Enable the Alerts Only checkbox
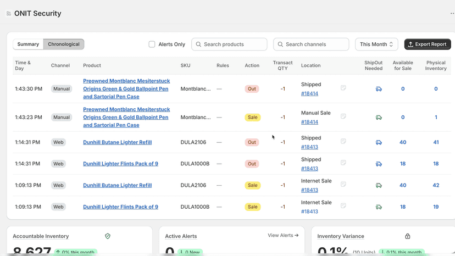 point(152,44)
